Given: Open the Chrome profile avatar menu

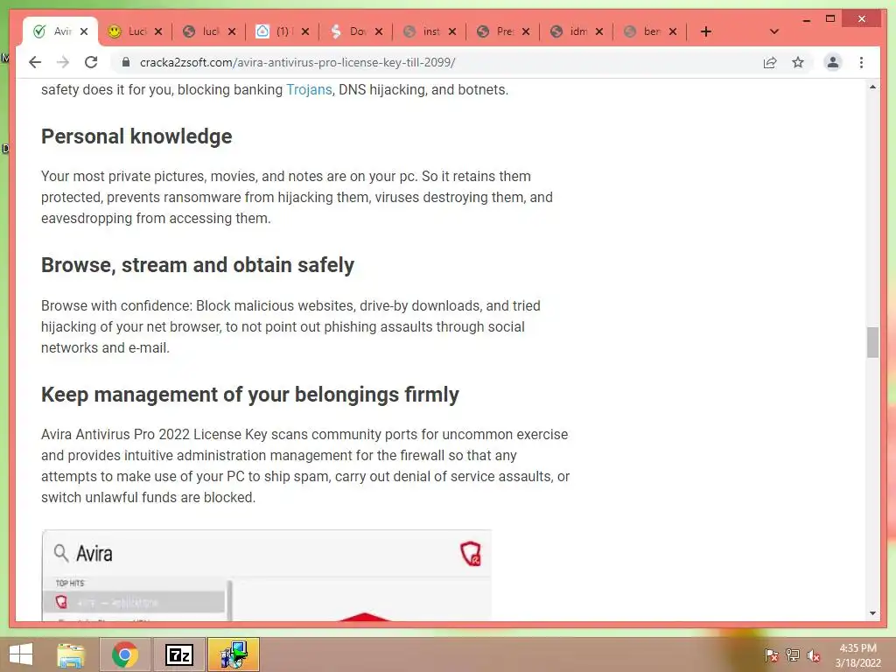Looking at the screenshot, I should coord(833,62).
